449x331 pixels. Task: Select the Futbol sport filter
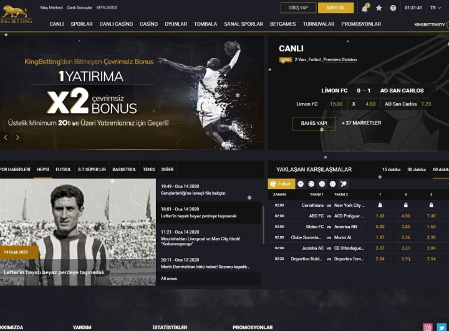281,184
